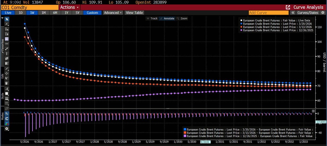The width and height of the screenshot is (327, 146).
Task: Select the regression R tool
Action: point(7,63)
